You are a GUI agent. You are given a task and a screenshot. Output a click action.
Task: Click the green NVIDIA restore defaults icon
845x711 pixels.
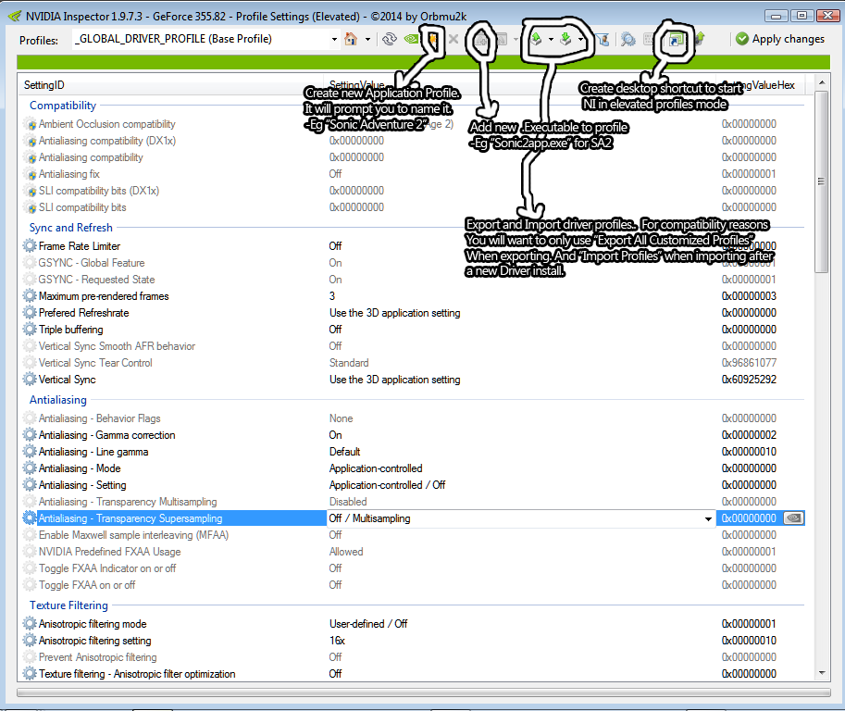pyautogui.click(x=412, y=39)
